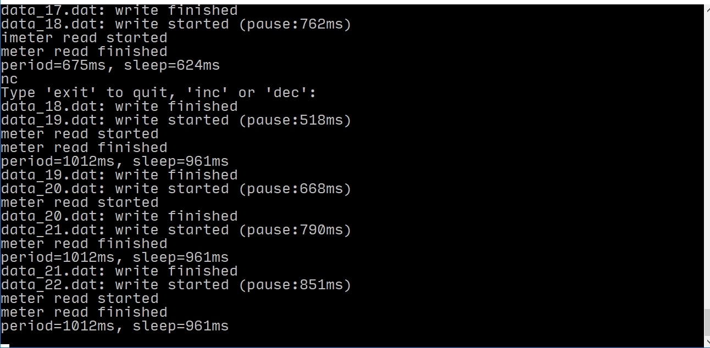Click the "data_18.dat: write finished" line
This screenshot has height=348, width=710.
tap(119, 106)
